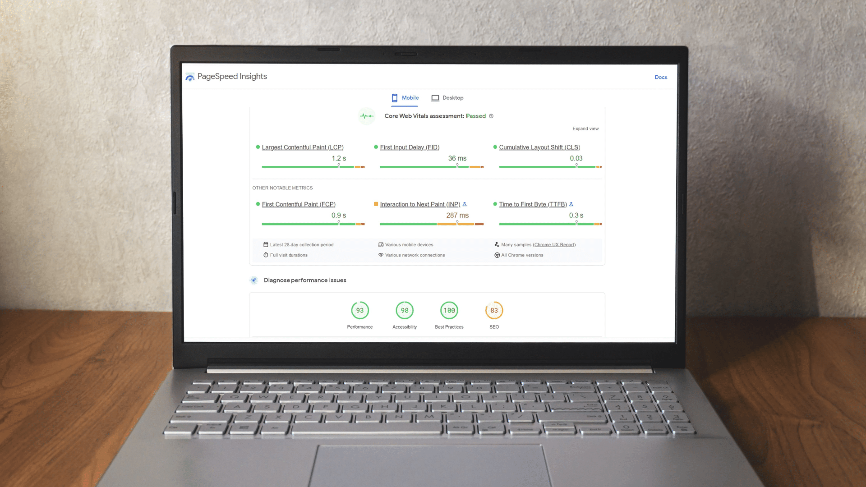Click the Diagnose performance issues heading
The width and height of the screenshot is (866, 487).
click(305, 280)
